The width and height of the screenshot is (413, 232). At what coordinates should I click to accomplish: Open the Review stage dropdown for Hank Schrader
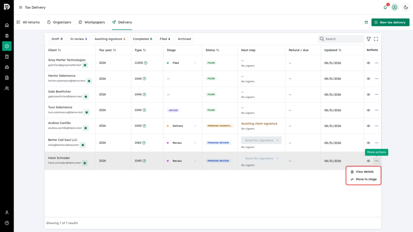coord(182,161)
